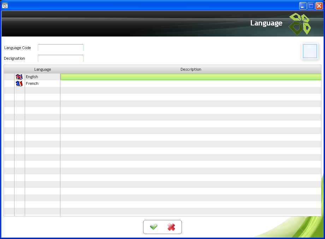Maximize the Language window
The height and width of the screenshot is (239, 325).
click(311, 6)
